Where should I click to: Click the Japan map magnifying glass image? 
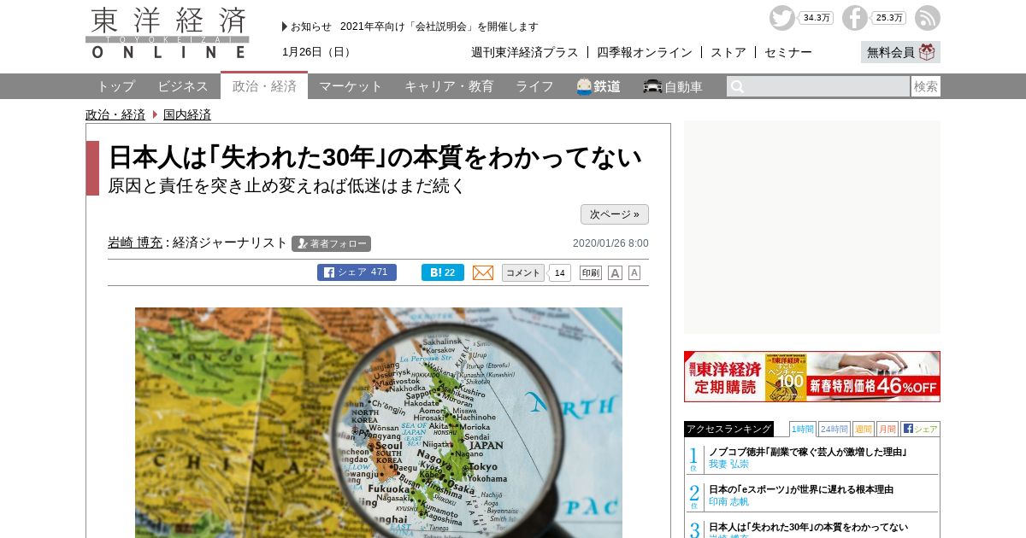tap(379, 423)
